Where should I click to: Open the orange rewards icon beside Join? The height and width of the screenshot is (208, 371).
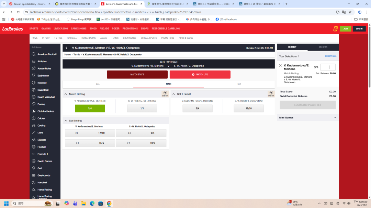click(x=335, y=29)
